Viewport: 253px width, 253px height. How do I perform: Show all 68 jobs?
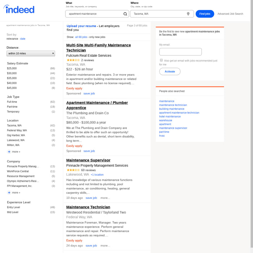tap(81, 37)
